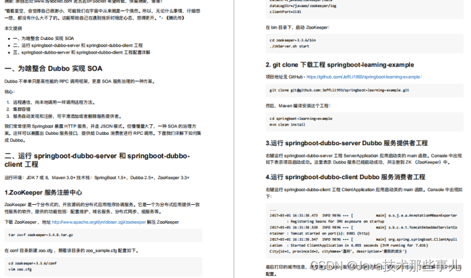Image resolution: width=471 pixels, height=278 pixels.
Task: Open the GitHub springboot-learning-example project link
Action: (364, 77)
